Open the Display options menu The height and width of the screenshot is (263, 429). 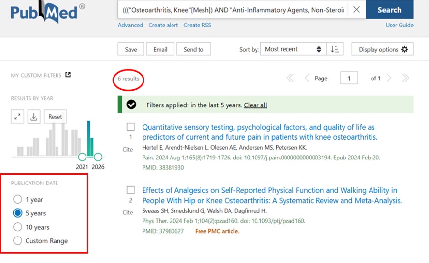tap(383, 49)
